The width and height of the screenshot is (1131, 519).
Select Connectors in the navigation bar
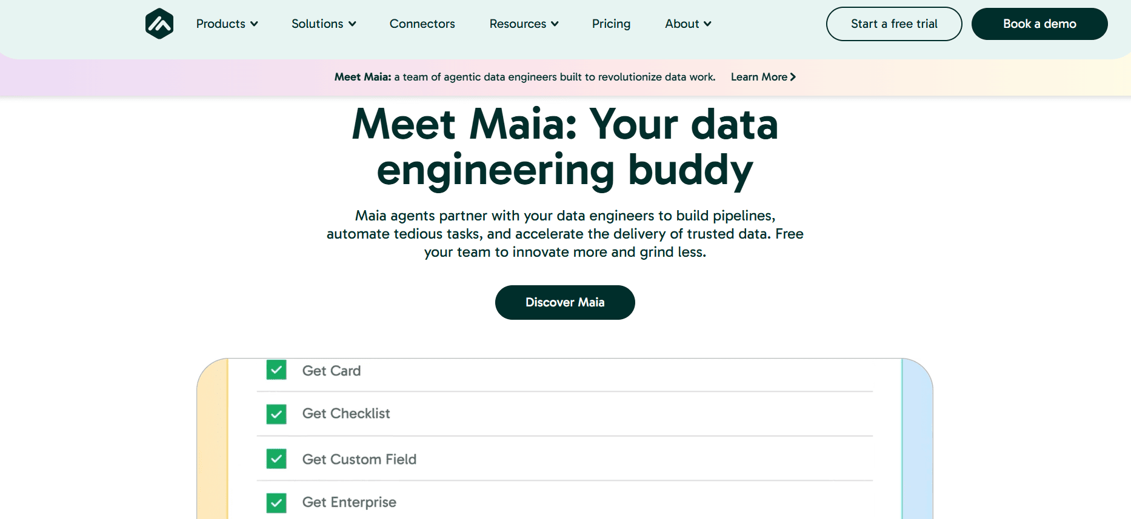tap(422, 24)
